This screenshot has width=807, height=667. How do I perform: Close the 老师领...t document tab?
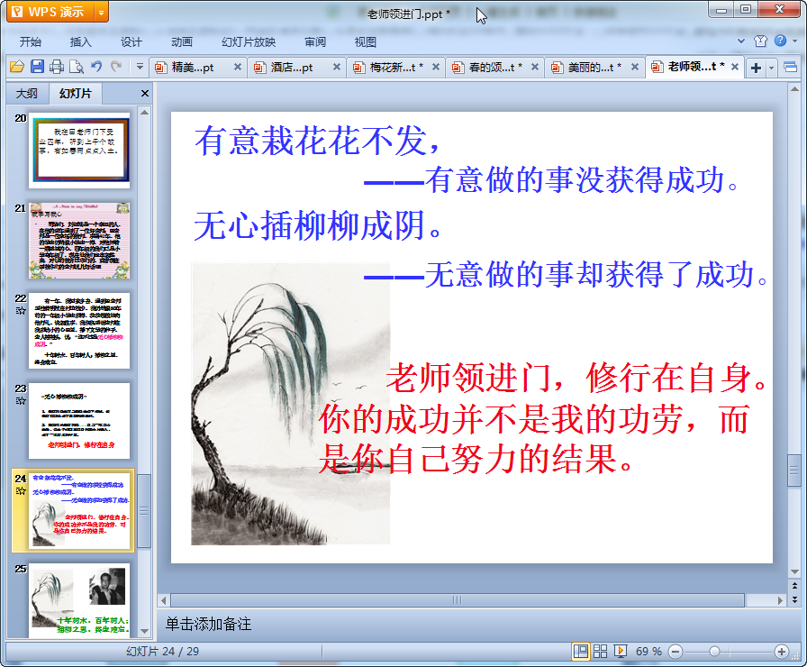(735, 67)
